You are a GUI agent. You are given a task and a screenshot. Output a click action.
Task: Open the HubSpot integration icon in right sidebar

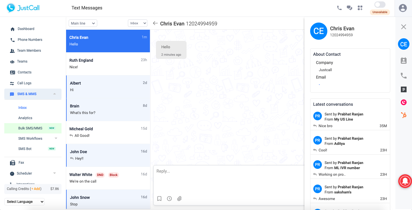[x=403, y=115]
